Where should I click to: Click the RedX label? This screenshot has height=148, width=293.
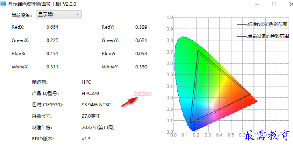18,27
